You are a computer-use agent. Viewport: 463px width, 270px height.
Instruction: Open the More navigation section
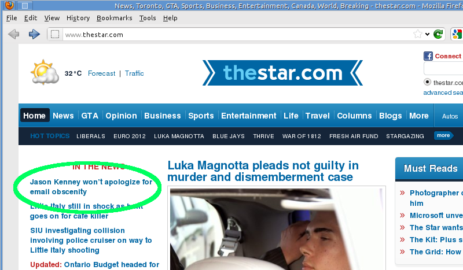pos(418,116)
